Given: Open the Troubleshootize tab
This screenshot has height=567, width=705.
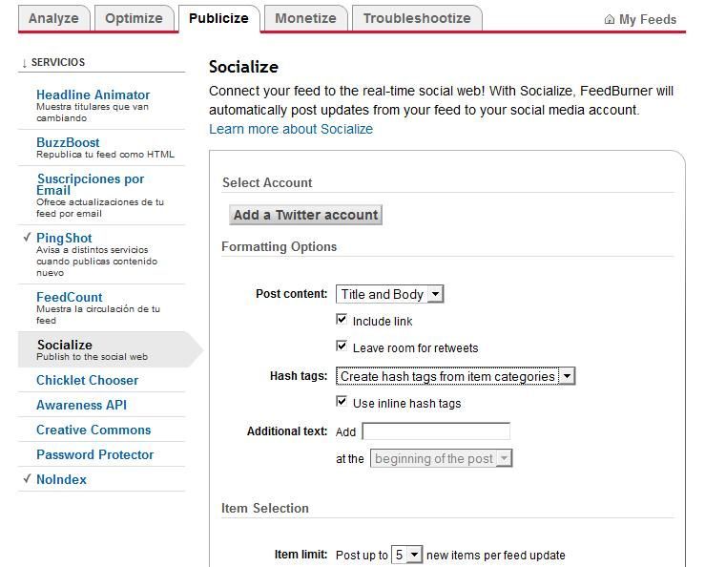Looking at the screenshot, I should [x=417, y=18].
